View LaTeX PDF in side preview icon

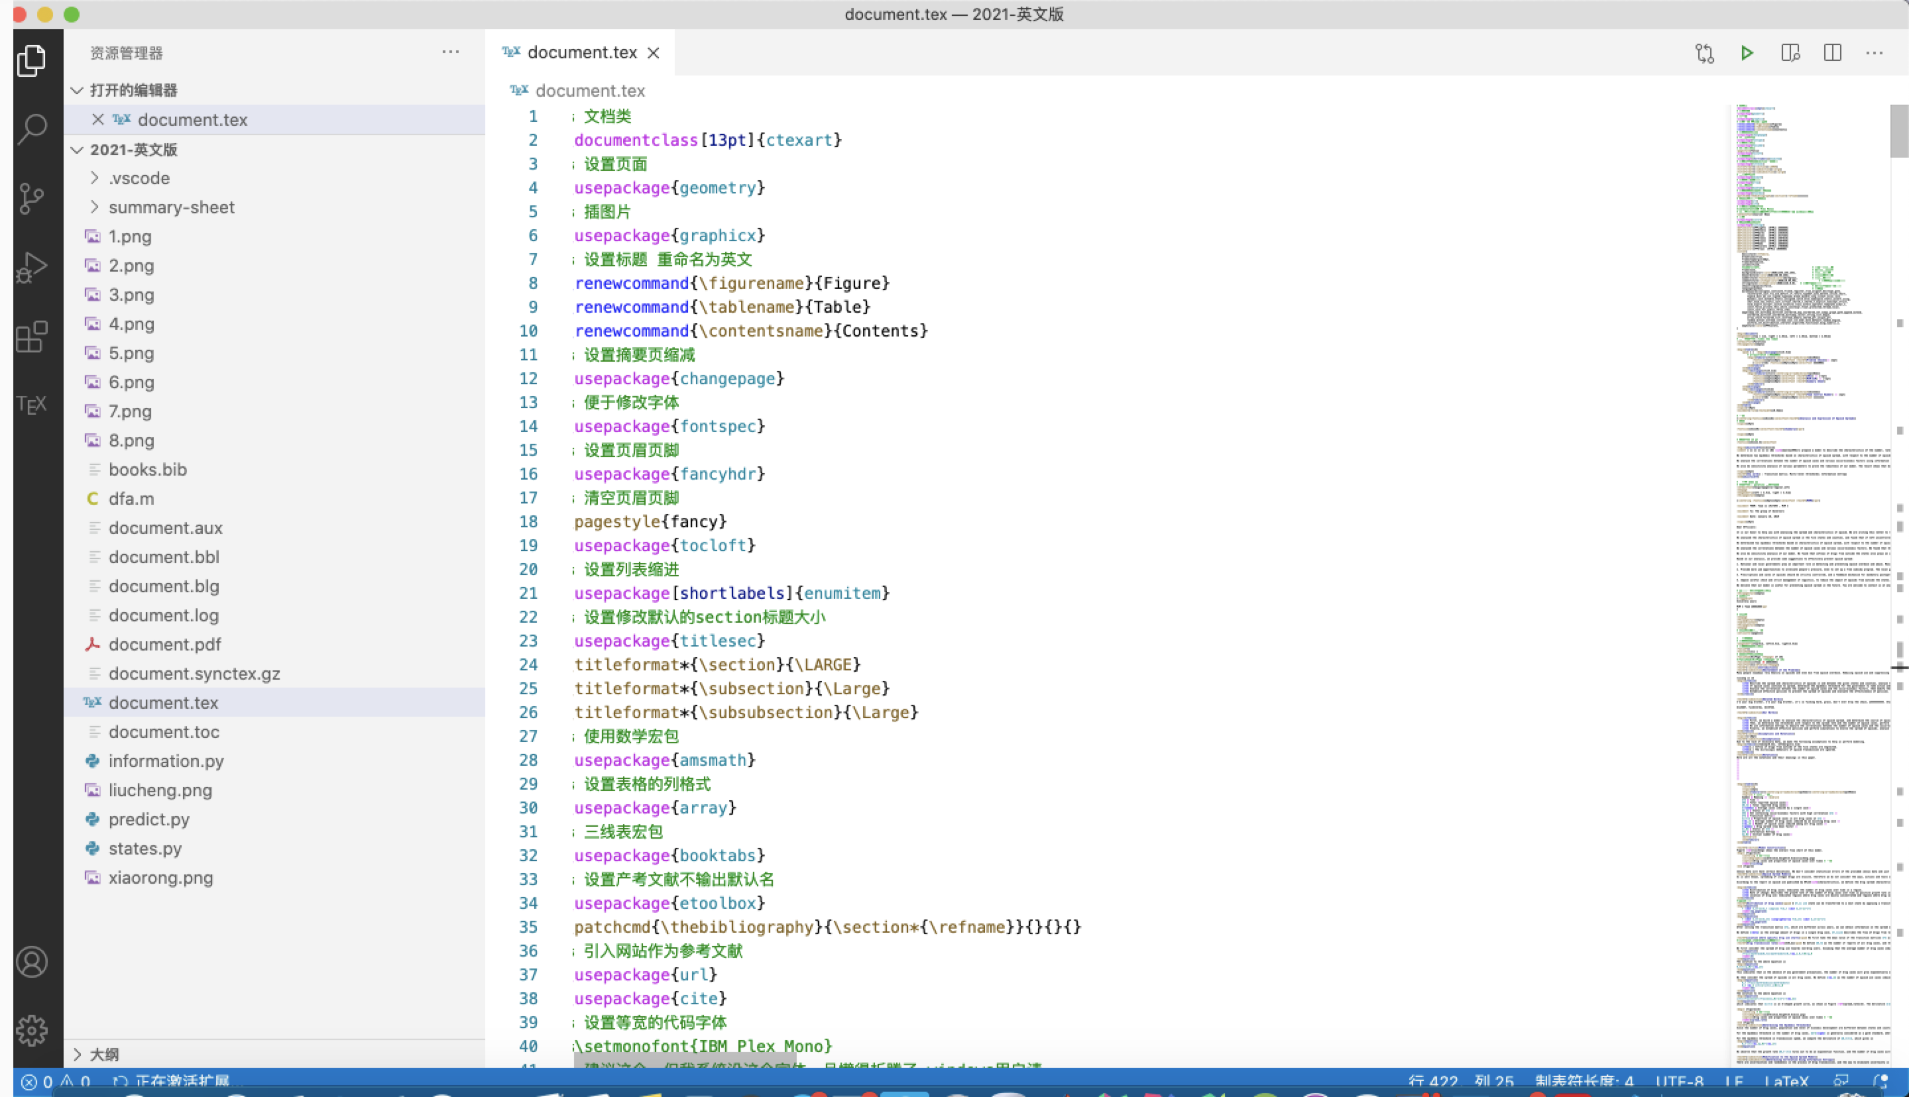(1790, 53)
